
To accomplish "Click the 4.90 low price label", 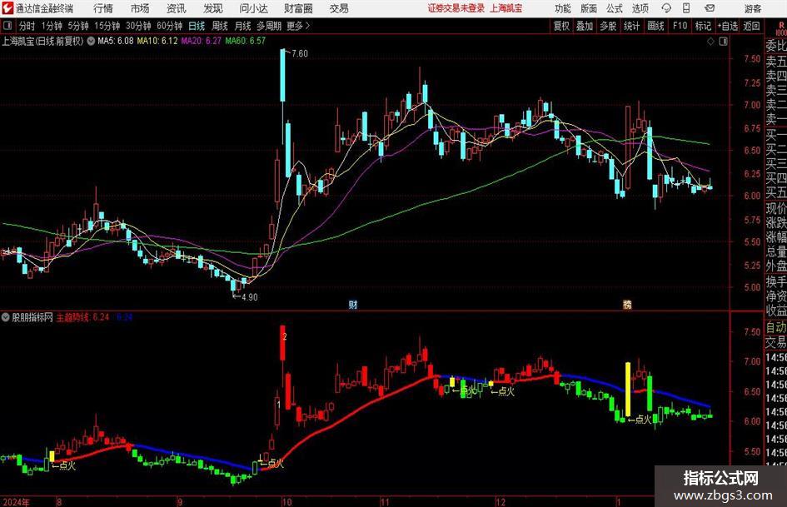I will 250,297.
